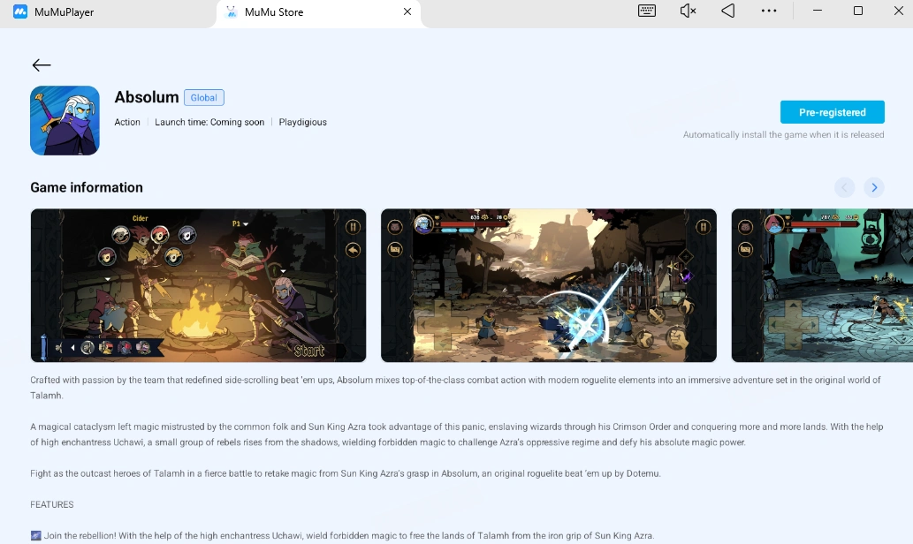This screenshot has height=544, width=913.
Task: Click the Pre-registered button
Action: point(832,112)
